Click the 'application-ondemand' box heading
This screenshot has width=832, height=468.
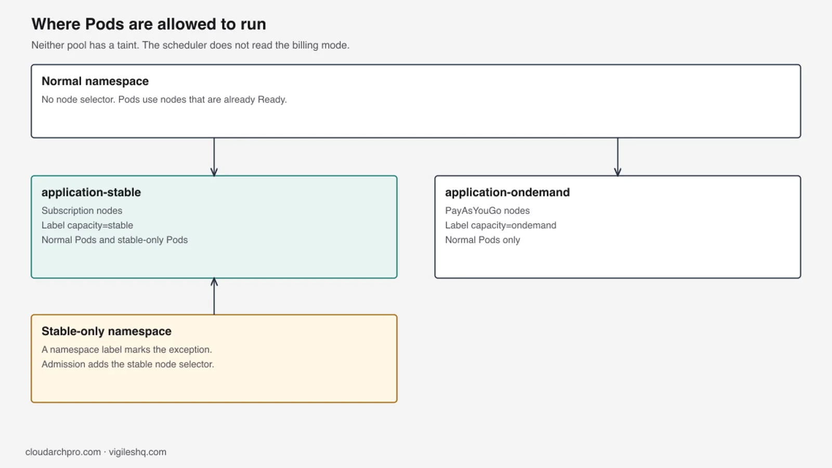pos(508,192)
